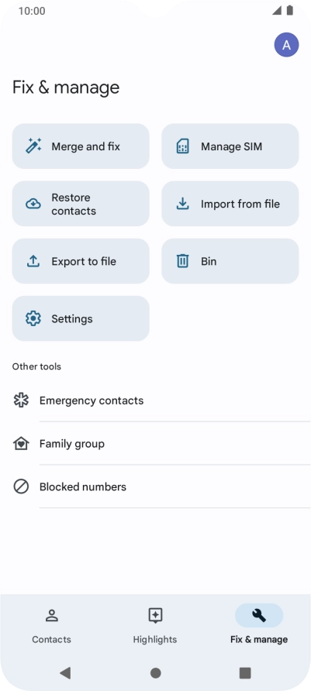The image size is (311, 691).
Task: Tap the magic wand Merge and fix icon
Action: pos(33,146)
